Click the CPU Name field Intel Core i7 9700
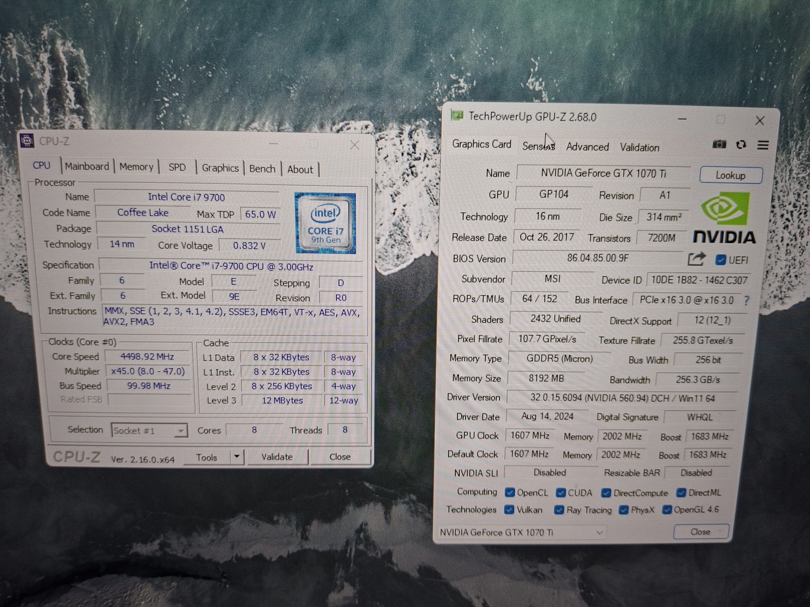The width and height of the screenshot is (810, 607). 187,197
